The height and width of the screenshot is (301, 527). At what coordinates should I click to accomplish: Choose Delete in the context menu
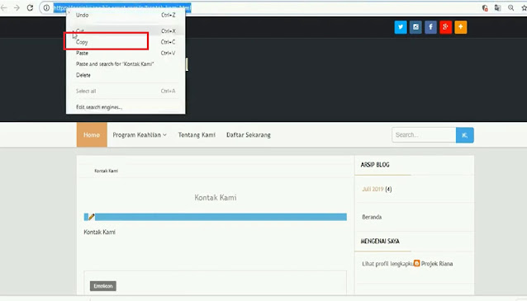[126, 75]
